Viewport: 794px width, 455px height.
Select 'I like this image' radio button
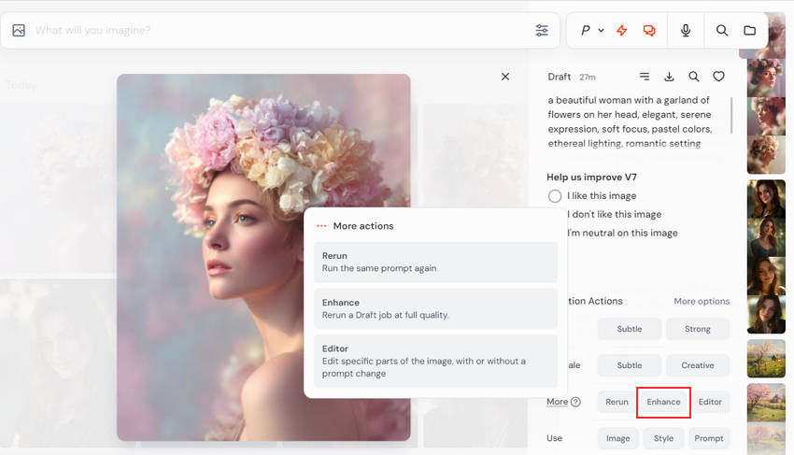(555, 196)
